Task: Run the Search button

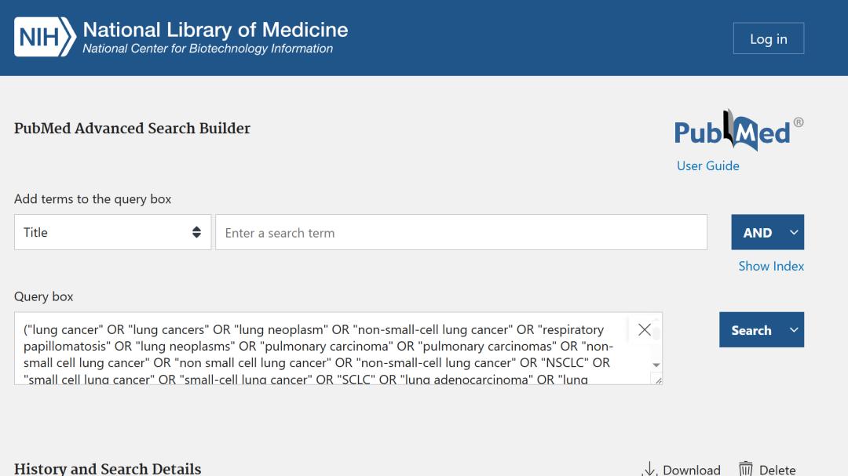Action: (752, 329)
